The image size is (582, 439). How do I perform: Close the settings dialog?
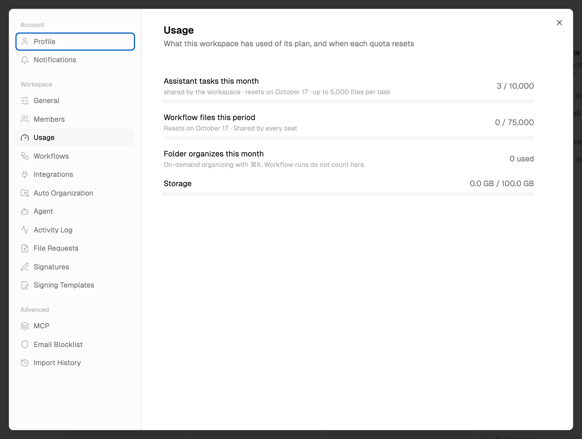559,23
